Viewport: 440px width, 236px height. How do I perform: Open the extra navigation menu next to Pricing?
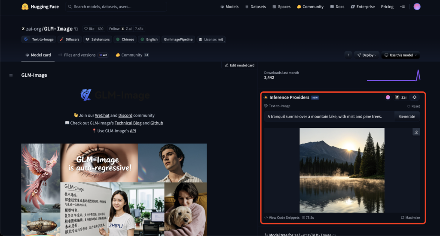(x=402, y=7)
